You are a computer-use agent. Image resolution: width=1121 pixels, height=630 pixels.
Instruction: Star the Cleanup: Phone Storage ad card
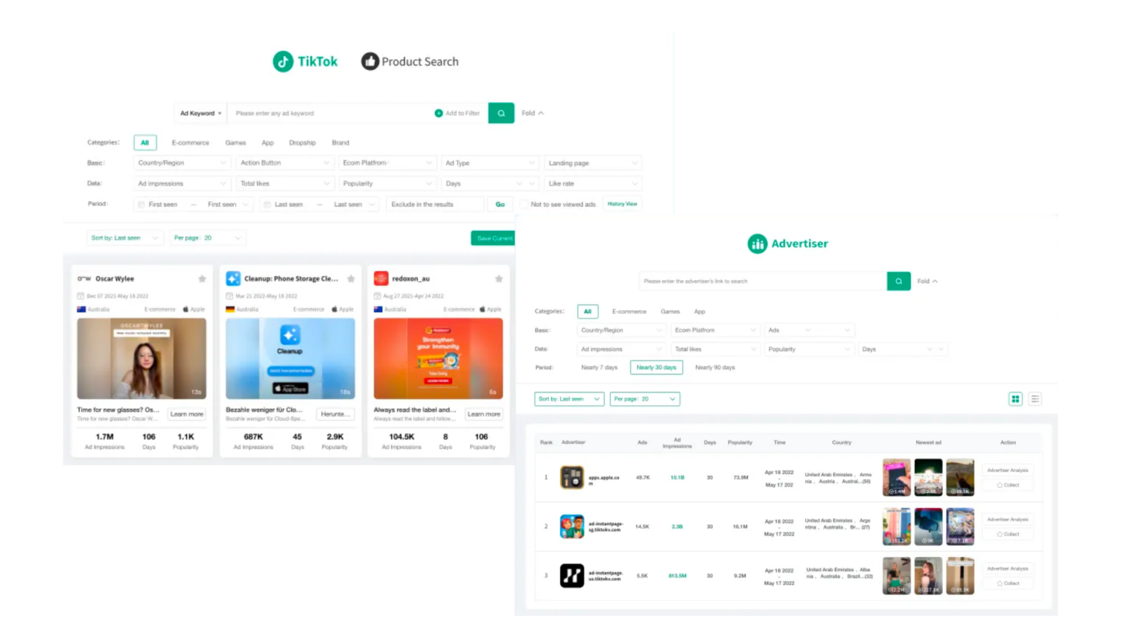pos(351,279)
